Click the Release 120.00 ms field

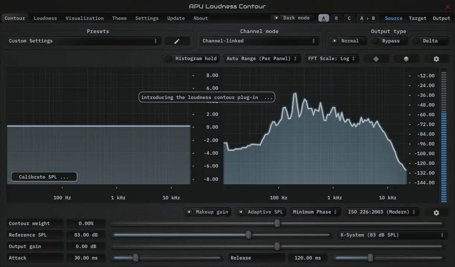pyautogui.click(x=307, y=258)
